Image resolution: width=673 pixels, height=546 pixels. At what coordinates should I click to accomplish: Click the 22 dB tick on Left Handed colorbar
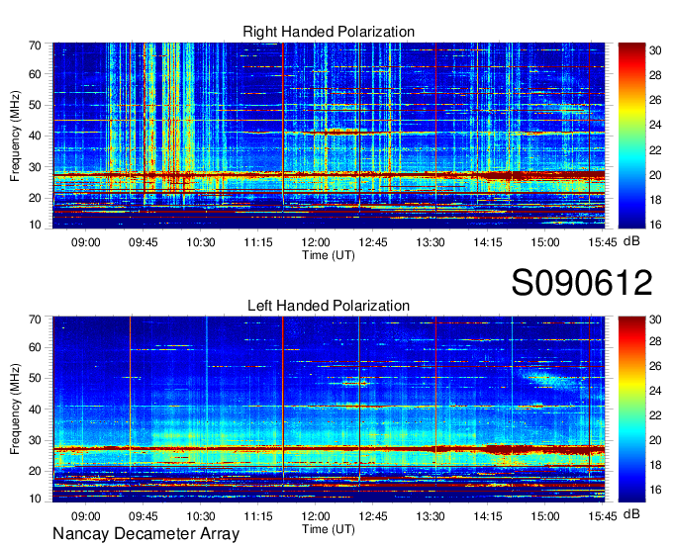655,415
